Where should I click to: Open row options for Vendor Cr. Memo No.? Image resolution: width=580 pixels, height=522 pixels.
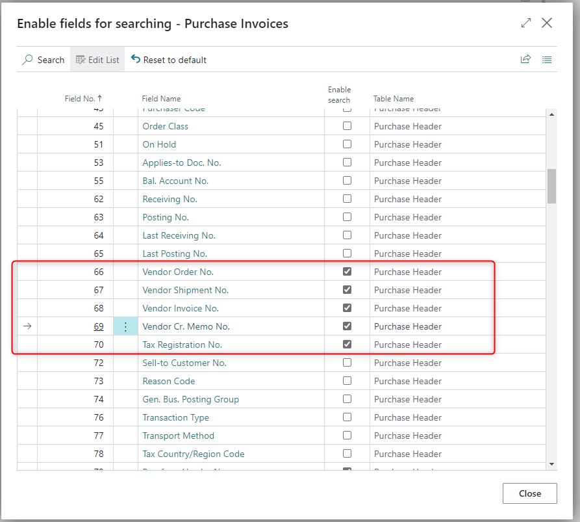(125, 326)
